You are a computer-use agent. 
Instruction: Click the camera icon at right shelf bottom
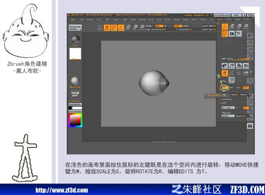pyautogui.click(x=250, y=126)
